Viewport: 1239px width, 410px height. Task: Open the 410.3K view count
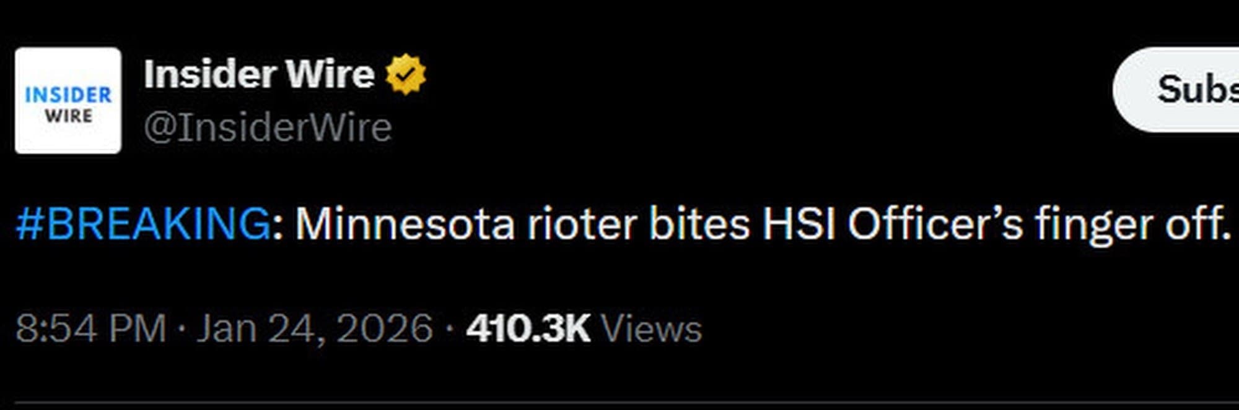(528, 328)
